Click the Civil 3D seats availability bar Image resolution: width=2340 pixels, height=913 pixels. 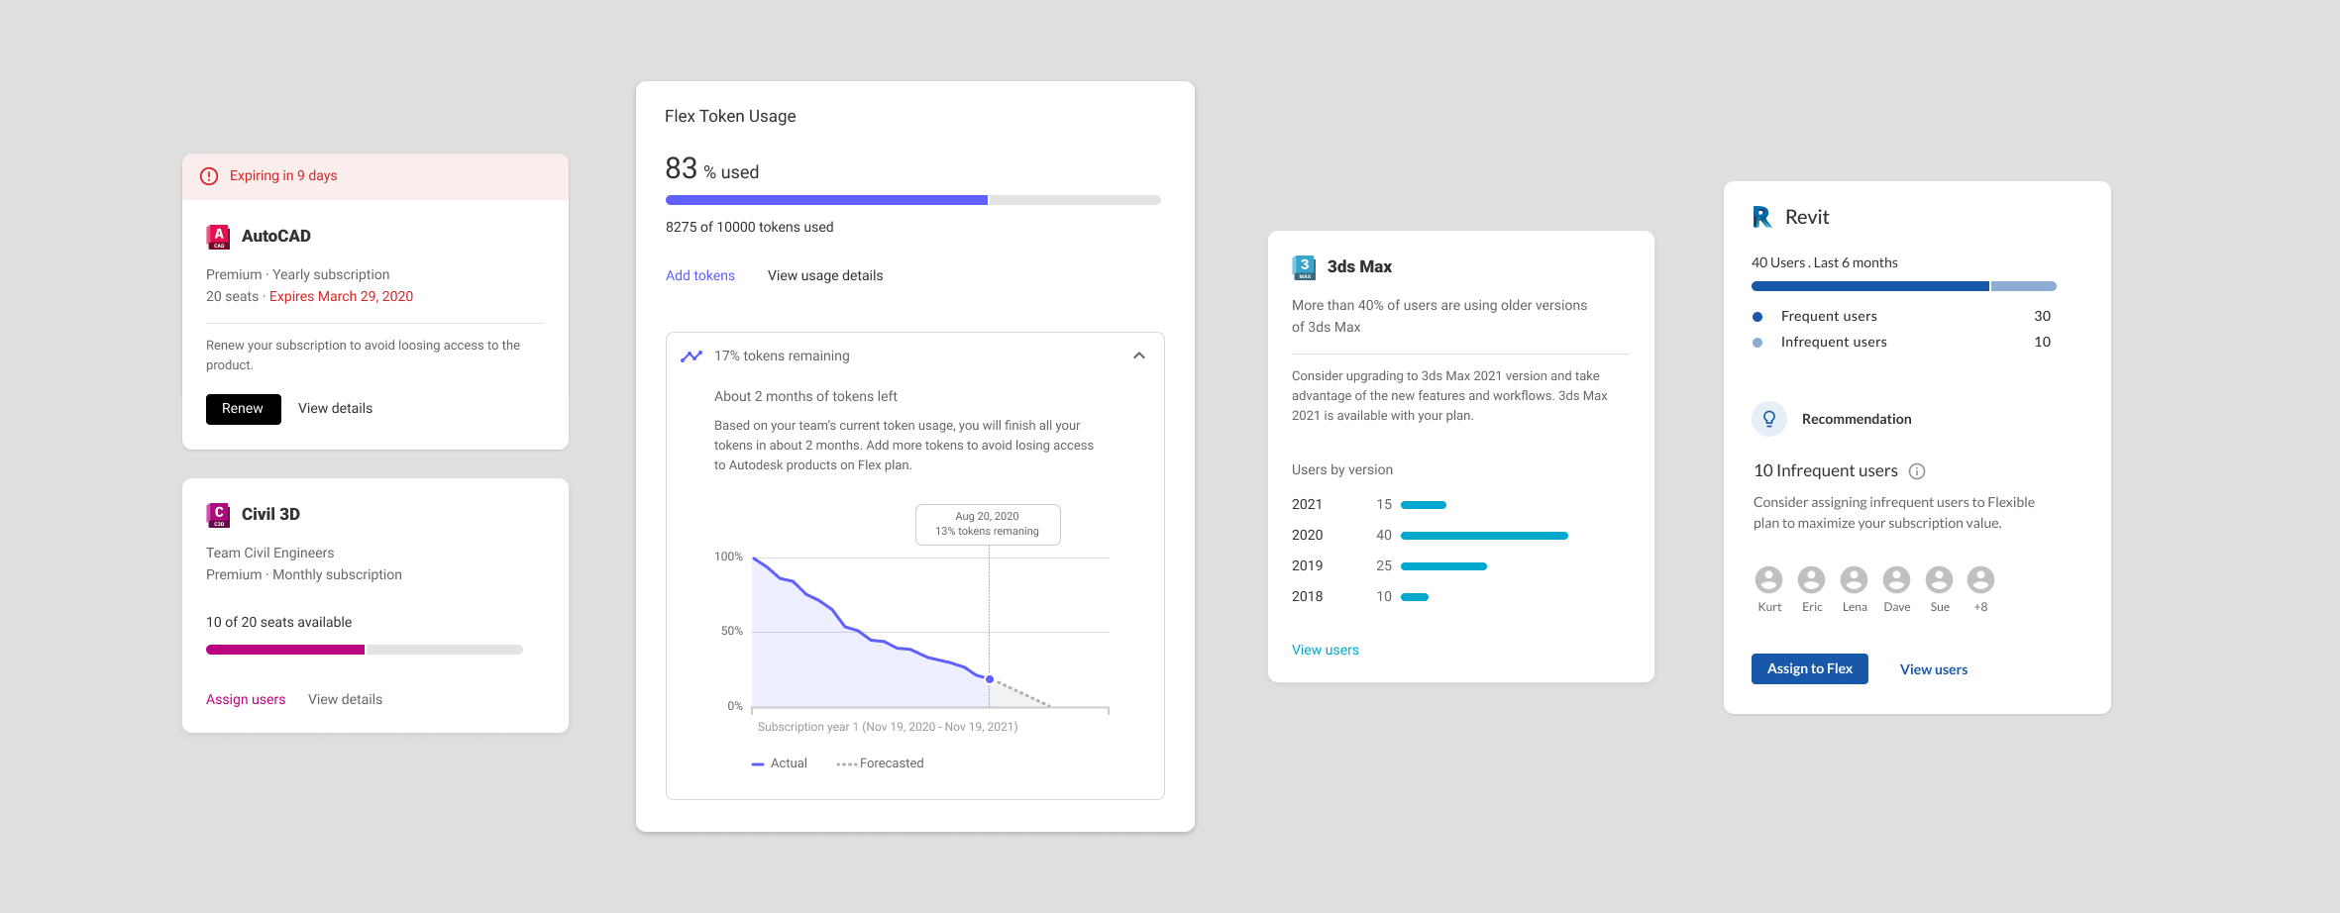tap(365, 650)
